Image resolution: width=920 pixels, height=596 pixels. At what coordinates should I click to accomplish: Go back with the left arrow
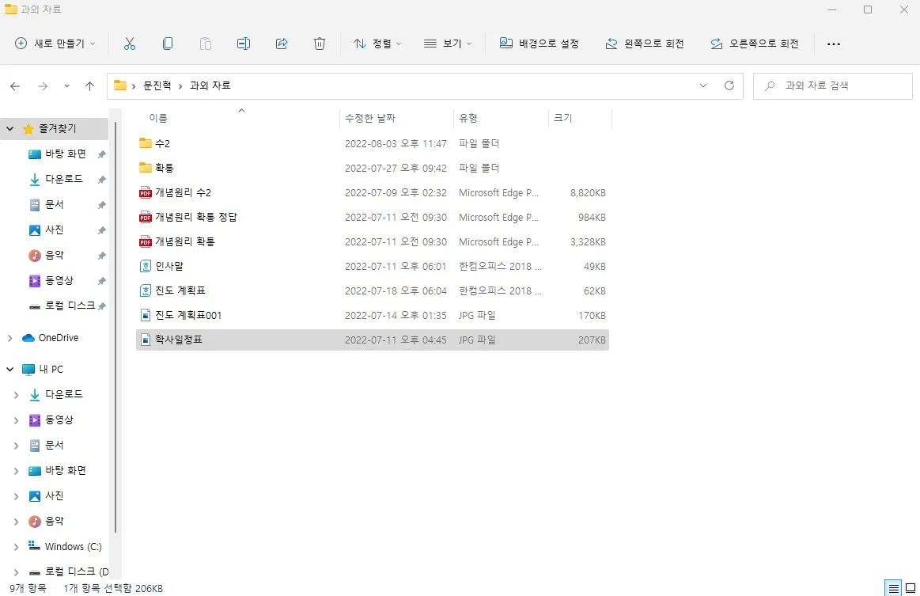[x=15, y=86]
